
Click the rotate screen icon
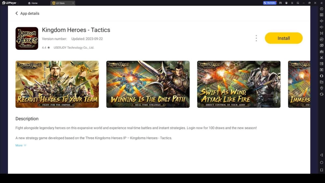click(322, 94)
